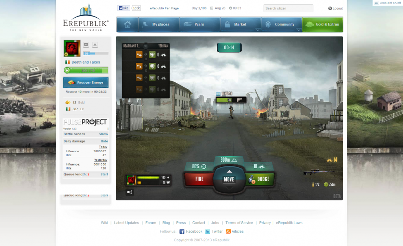Open the Wars menu
The width and height of the screenshot is (403, 246).
(x=200, y=24)
